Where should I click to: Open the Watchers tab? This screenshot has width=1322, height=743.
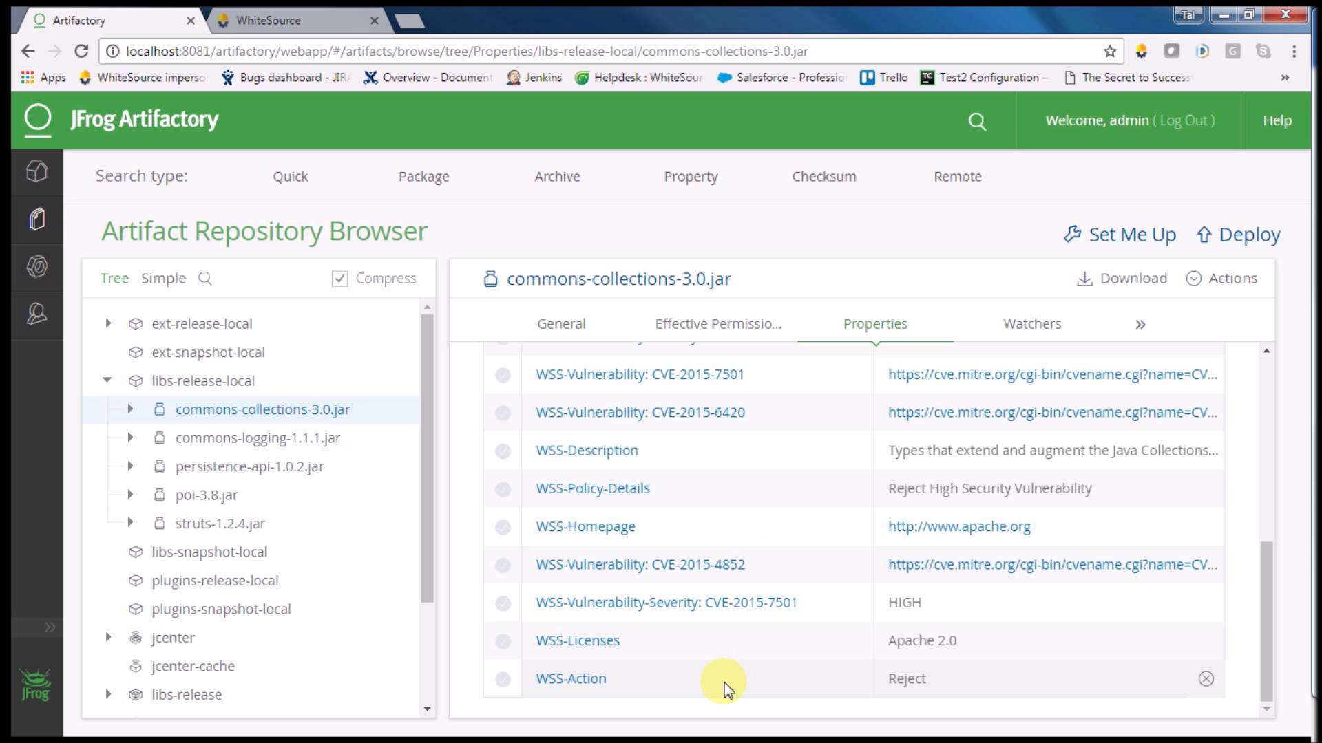coord(1032,323)
